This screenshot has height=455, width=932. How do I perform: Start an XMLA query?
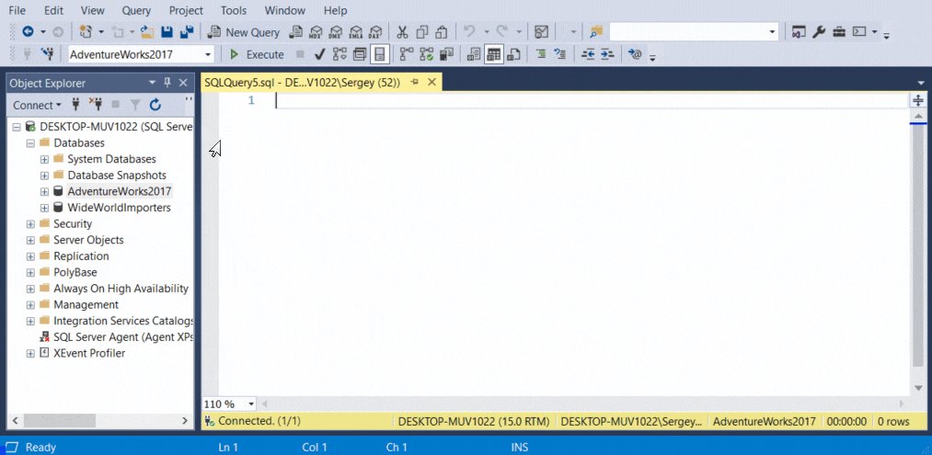[355, 32]
